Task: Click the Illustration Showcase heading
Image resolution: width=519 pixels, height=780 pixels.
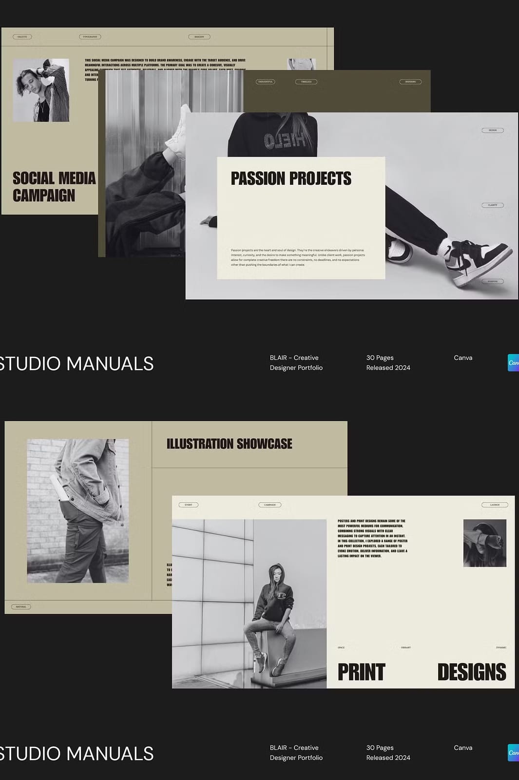Action: coord(230,444)
